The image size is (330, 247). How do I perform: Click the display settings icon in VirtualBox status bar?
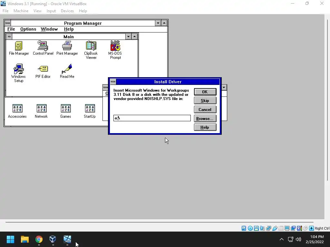(287, 228)
